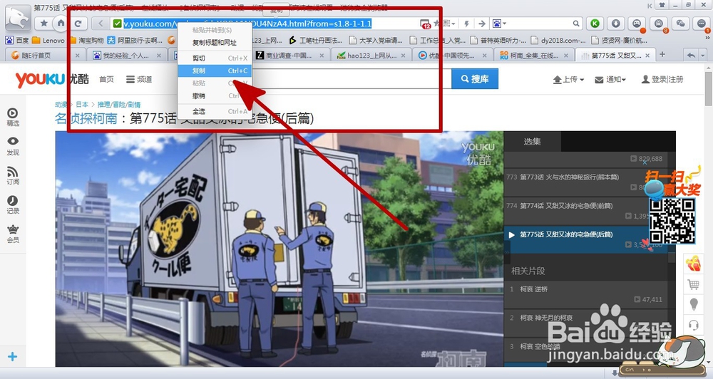Click the lightbulb feedback floating icon
This screenshot has width=713, height=379.
pyautogui.click(x=694, y=304)
